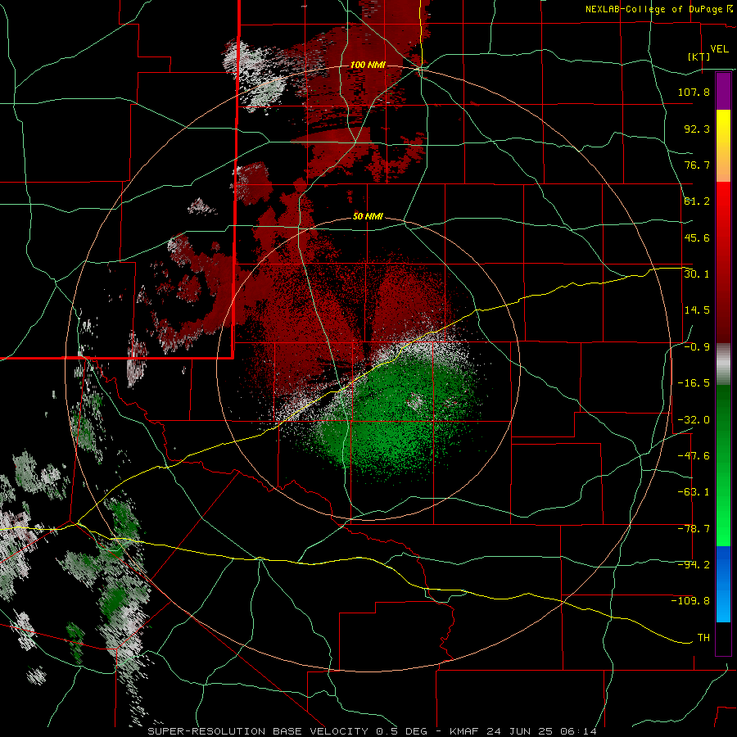This screenshot has height=737, width=737.
Task: Click the VEL legend title
Action: (x=719, y=49)
